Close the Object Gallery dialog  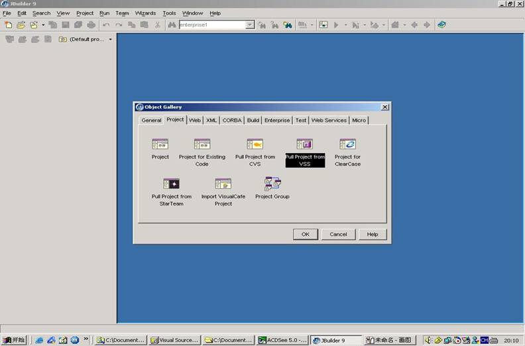[x=384, y=107]
